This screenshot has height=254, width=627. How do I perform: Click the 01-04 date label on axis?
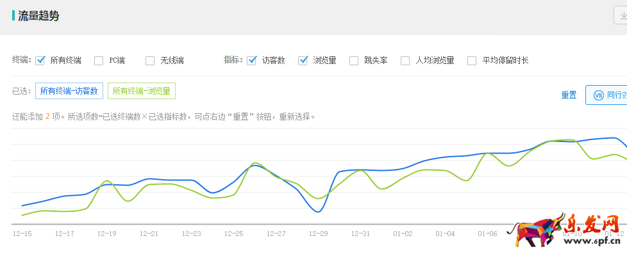pos(446,234)
